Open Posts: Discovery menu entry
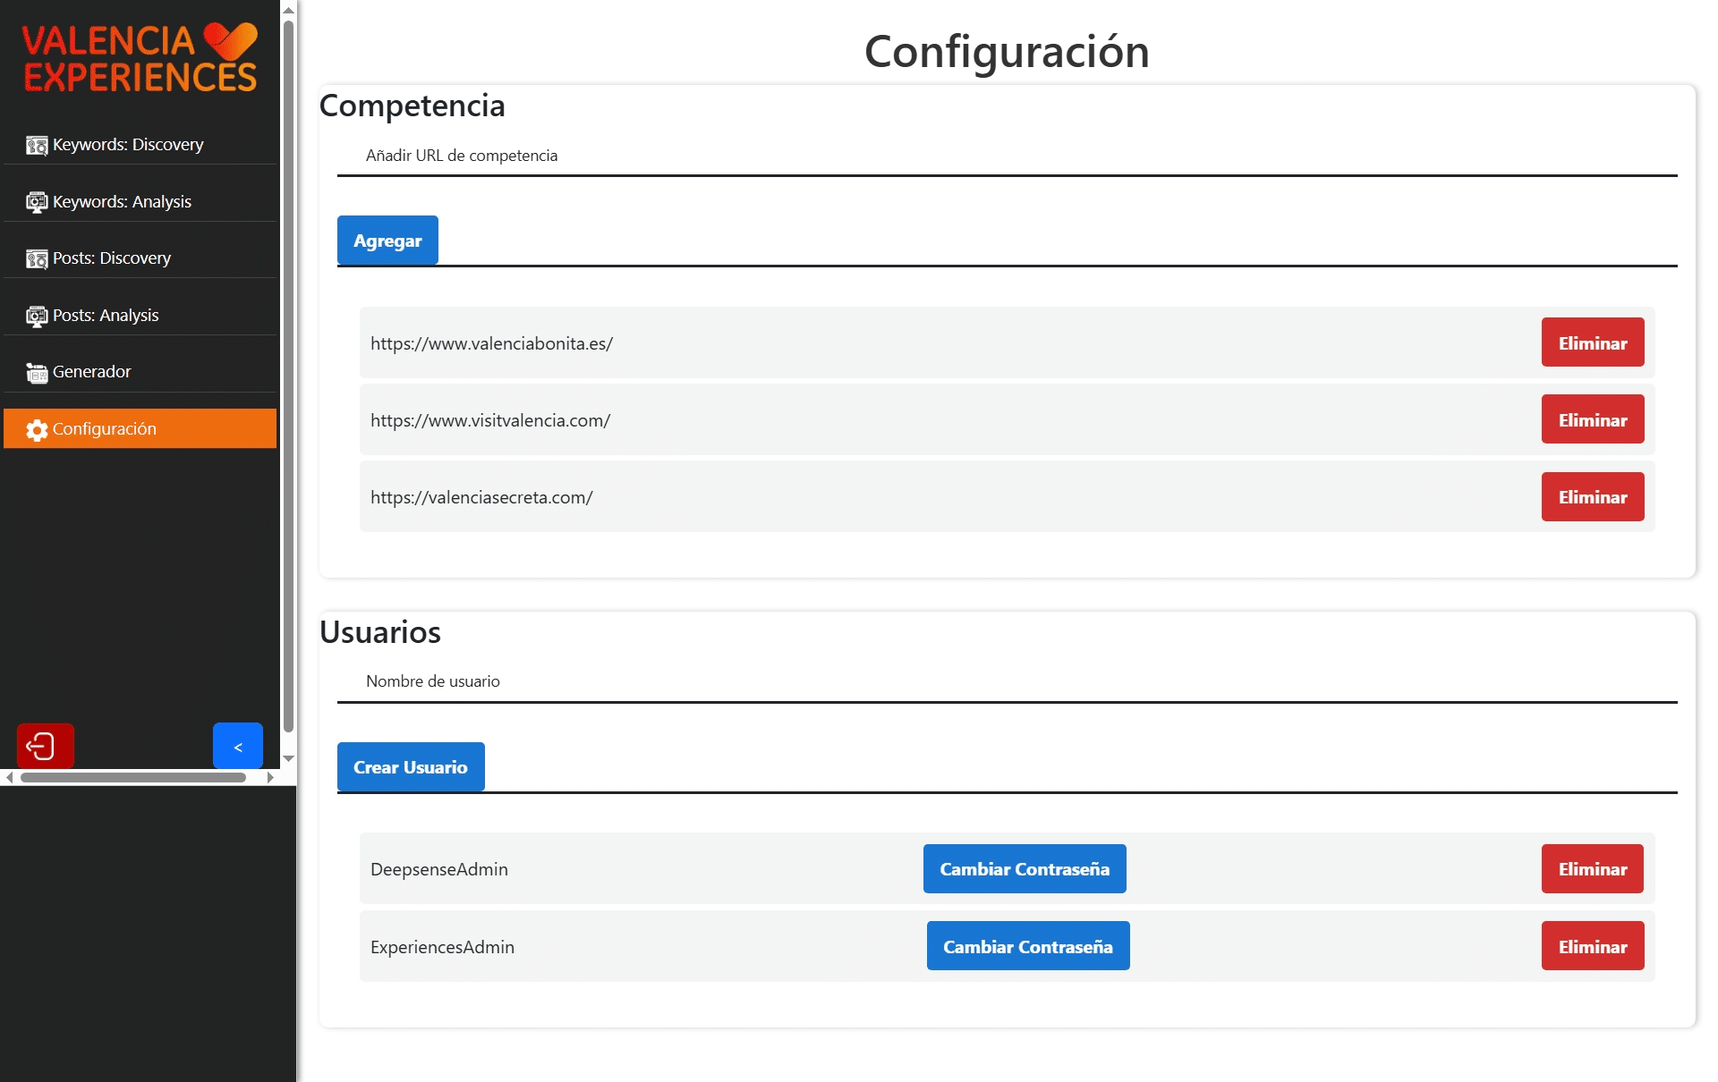The height and width of the screenshot is (1082, 1718). (112, 258)
